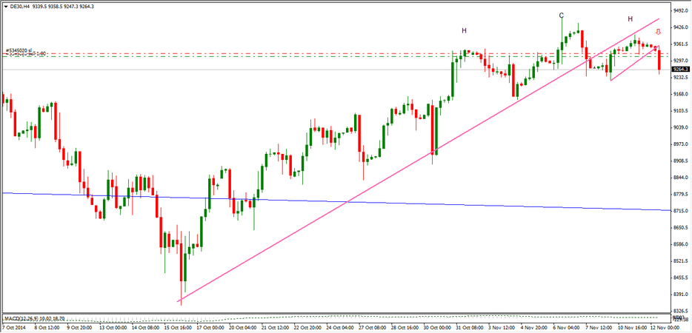
Task: Select the lower short pink channel line
Action: (x=634, y=64)
